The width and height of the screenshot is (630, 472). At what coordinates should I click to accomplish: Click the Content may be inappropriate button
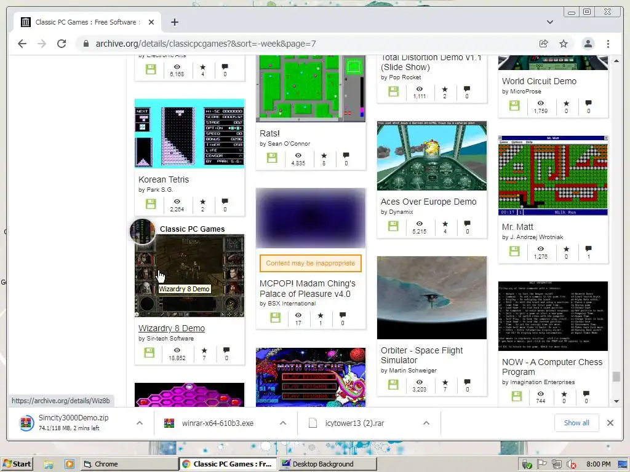point(311,263)
